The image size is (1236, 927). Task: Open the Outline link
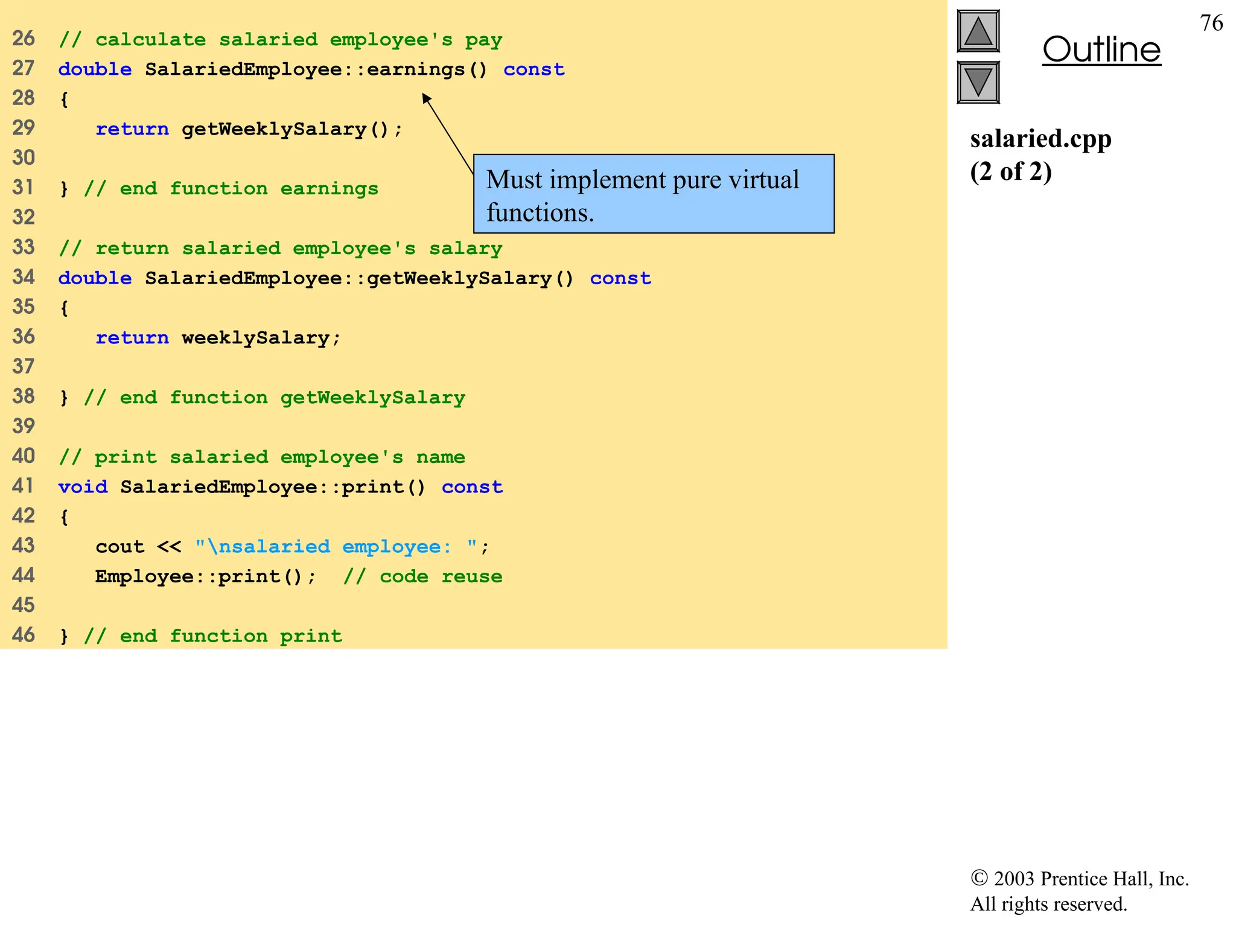click(x=1101, y=49)
